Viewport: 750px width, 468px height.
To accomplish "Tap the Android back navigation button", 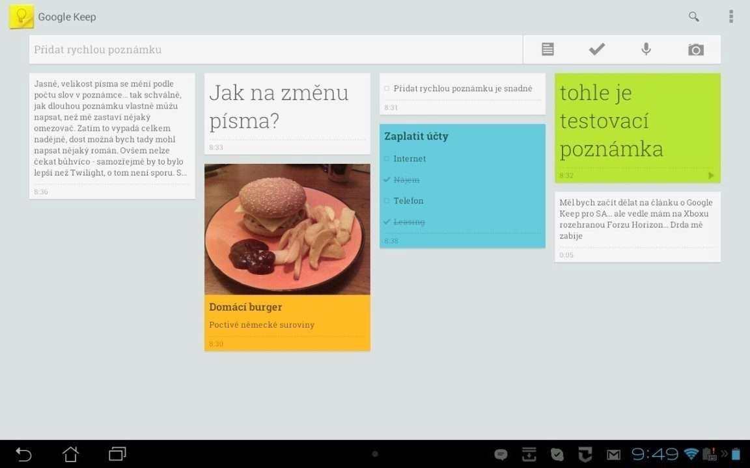I will point(23,454).
